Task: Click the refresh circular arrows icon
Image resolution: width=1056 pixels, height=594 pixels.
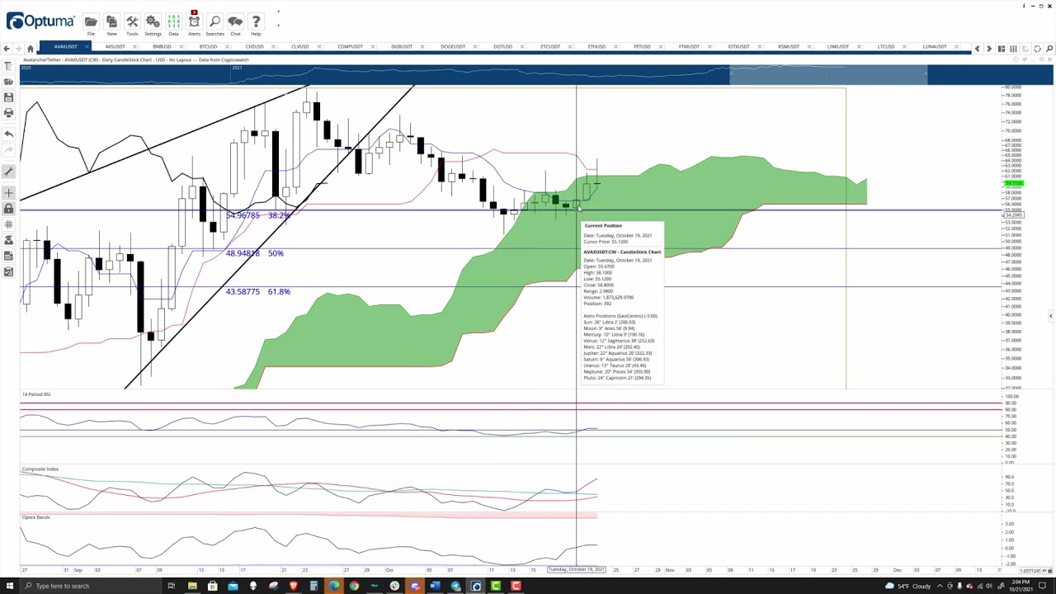Action: pyautogui.click(x=1037, y=49)
